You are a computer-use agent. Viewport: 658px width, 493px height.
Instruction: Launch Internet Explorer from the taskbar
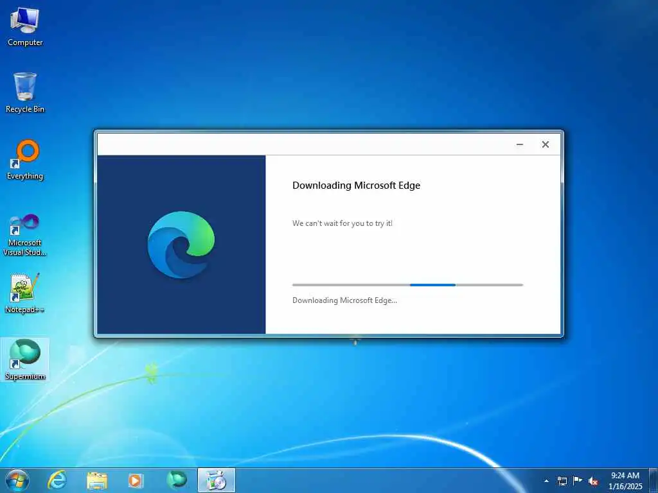(x=57, y=480)
